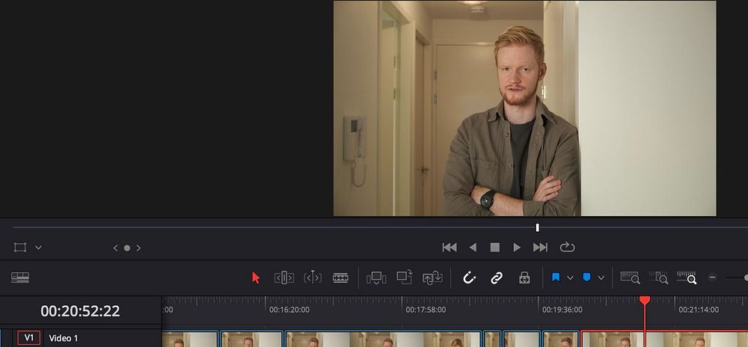Toggle the viewer Transform overlay icon

pyautogui.click(x=20, y=248)
